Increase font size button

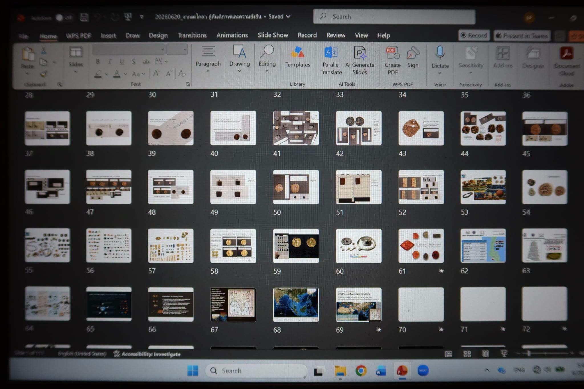pyautogui.click(x=156, y=74)
